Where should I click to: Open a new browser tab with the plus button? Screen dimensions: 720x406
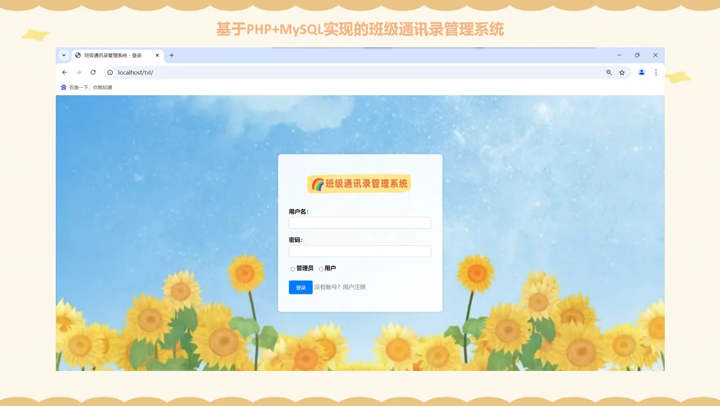(x=172, y=55)
